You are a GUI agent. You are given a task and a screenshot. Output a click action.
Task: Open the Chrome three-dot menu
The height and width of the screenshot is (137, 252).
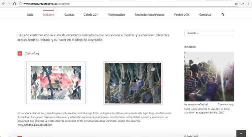[248, 4]
